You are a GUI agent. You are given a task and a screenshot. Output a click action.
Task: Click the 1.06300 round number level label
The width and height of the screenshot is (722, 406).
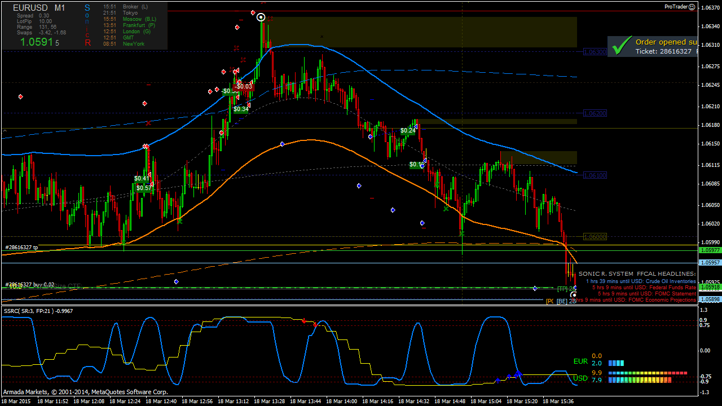click(x=595, y=52)
